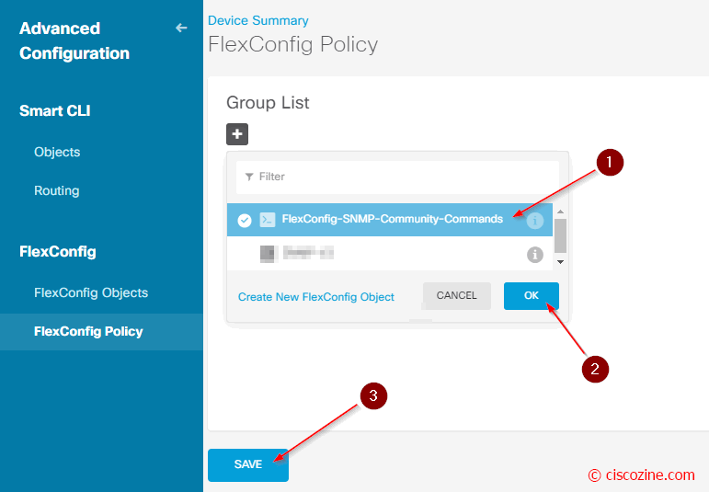Click the terminal icon of FlexConfig-SNMP-Community-Commands
This screenshot has height=492, width=709.
click(x=268, y=220)
